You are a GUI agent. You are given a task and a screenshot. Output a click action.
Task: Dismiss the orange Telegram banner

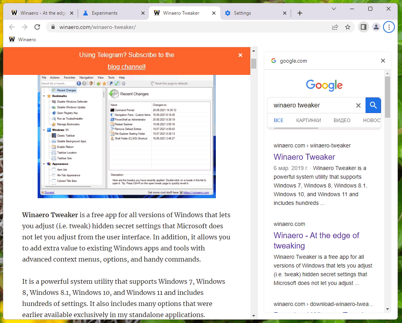(240, 55)
